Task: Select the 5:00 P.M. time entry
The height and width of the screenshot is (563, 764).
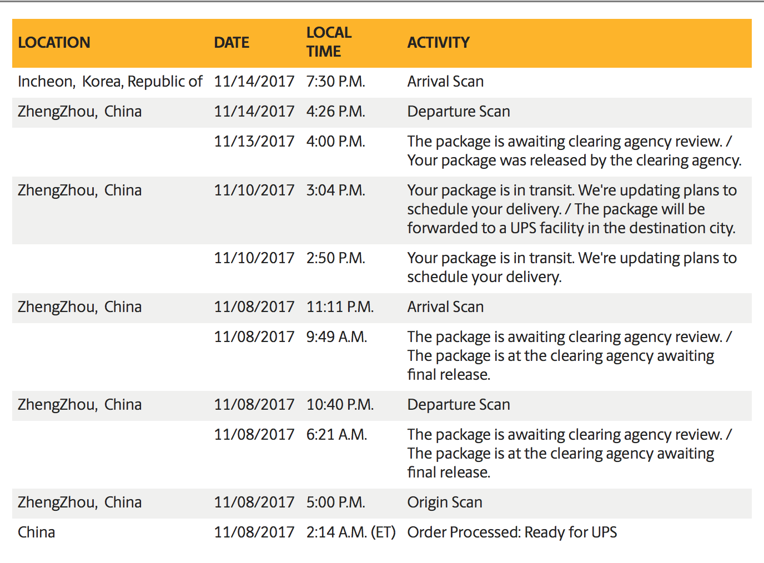Action: (335, 502)
